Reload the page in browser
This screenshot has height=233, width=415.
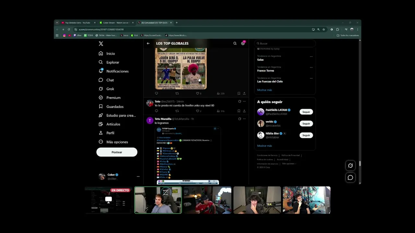[69, 29]
